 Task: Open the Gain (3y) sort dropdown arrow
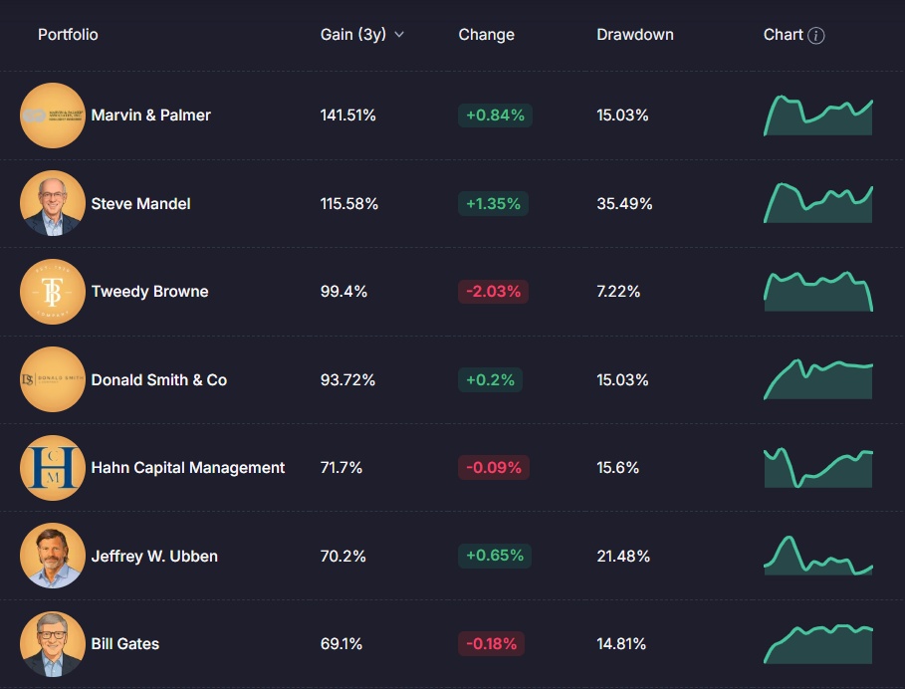pos(399,35)
